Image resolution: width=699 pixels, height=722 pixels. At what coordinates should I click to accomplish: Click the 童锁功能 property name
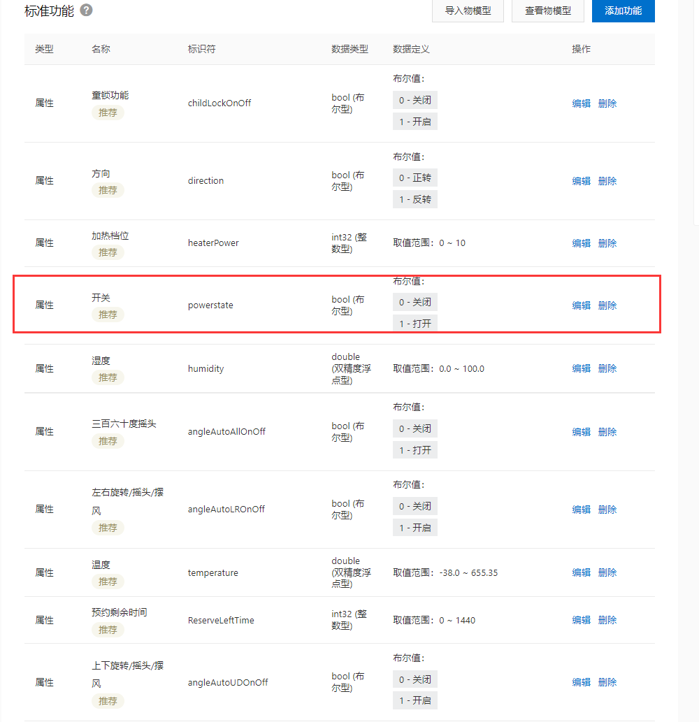110,95
